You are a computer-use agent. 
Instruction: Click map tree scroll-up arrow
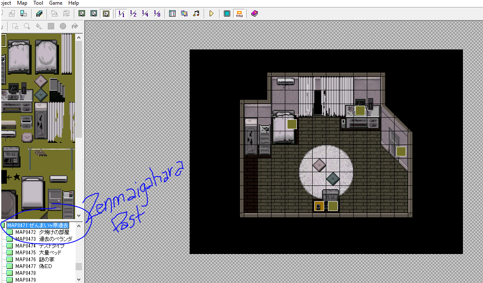(x=79, y=226)
